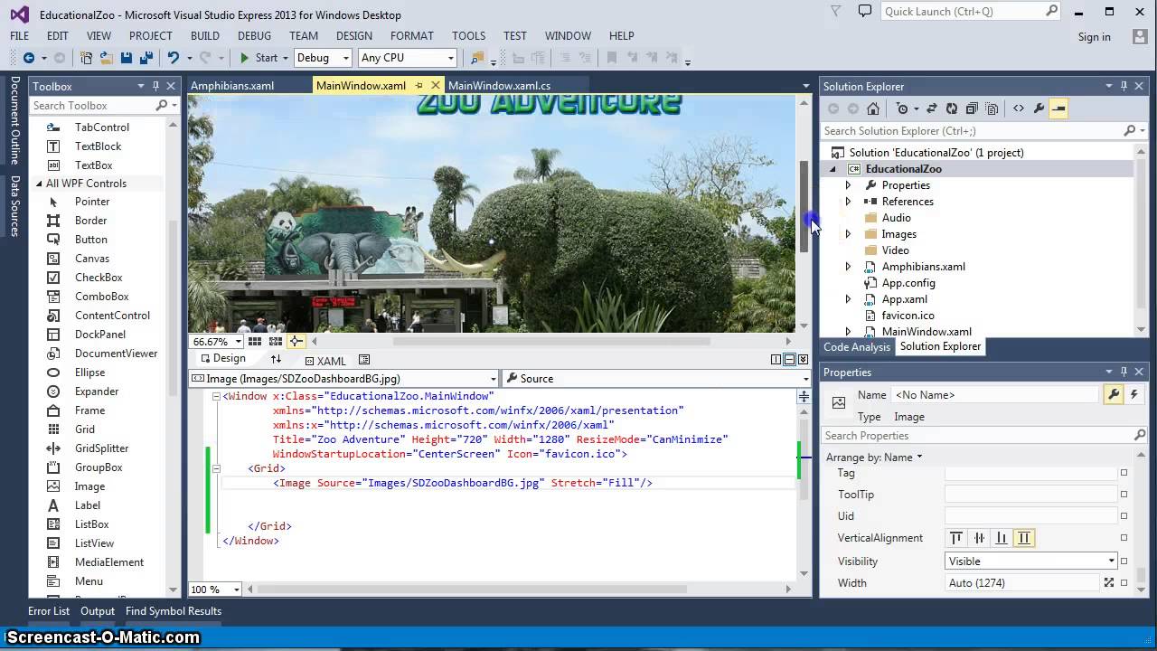Click Sync with Active Document icon
1157x651 pixels.
932,108
